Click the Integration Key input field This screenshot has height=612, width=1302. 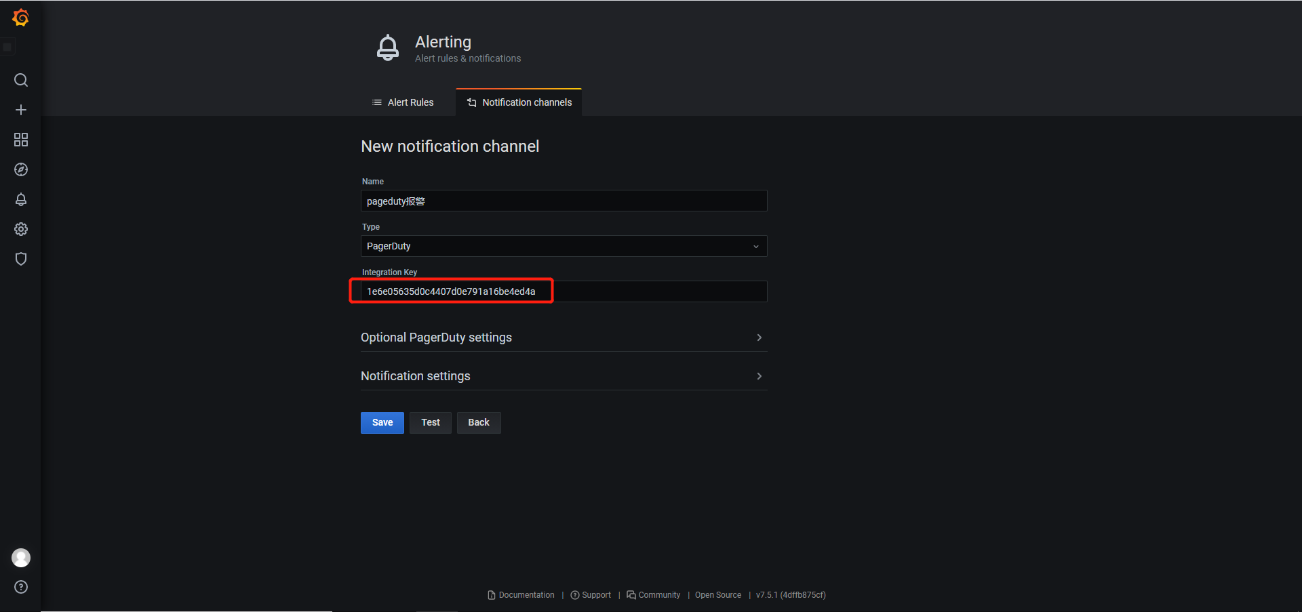[x=564, y=291]
